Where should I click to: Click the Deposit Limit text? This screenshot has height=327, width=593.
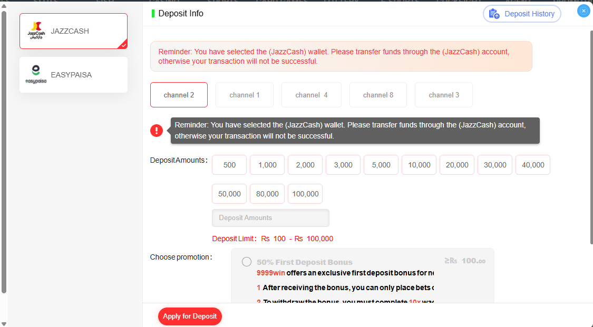273,239
